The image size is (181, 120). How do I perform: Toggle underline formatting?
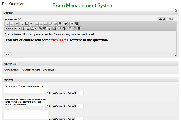(24, 28)
